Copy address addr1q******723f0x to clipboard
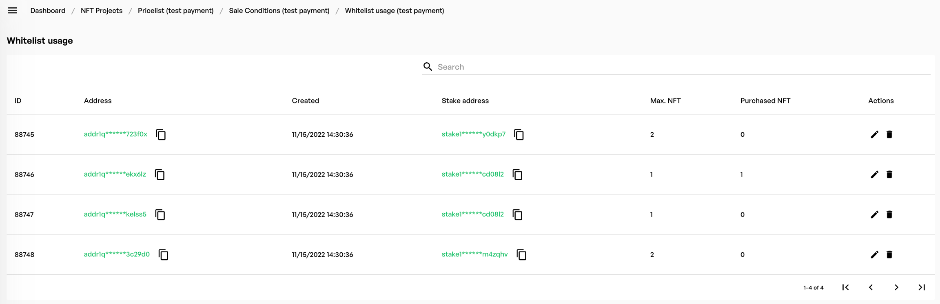The height and width of the screenshot is (304, 940). (161, 135)
